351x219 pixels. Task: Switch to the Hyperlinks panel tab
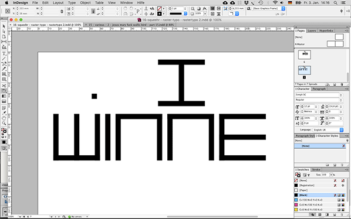pos(326,30)
